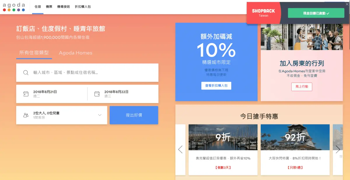Screen dimensions: 350x180
Task: Switch to the Agoda Homes tab
Action: (x=76, y=53)
